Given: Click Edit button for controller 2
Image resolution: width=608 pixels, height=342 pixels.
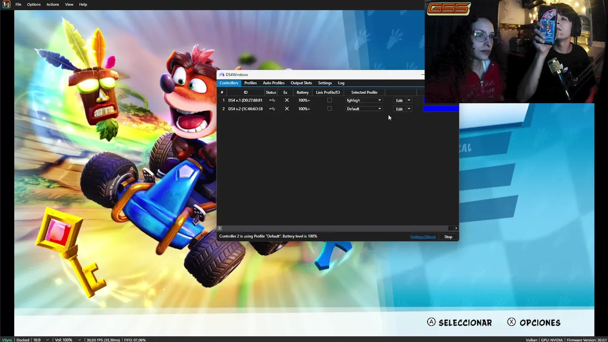Looking at the screenshot, I should [399, 109].
